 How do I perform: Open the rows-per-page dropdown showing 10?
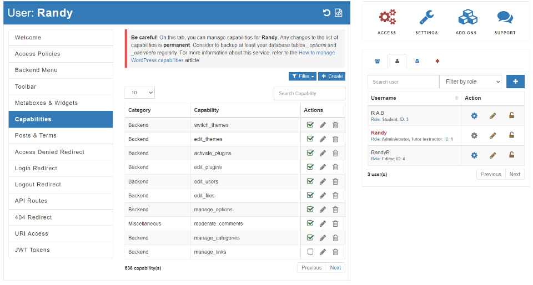(140, 93)
